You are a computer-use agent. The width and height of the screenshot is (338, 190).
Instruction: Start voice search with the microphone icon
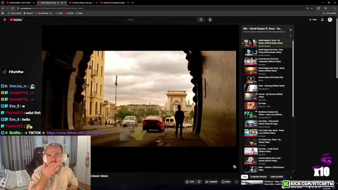[210, 20]
